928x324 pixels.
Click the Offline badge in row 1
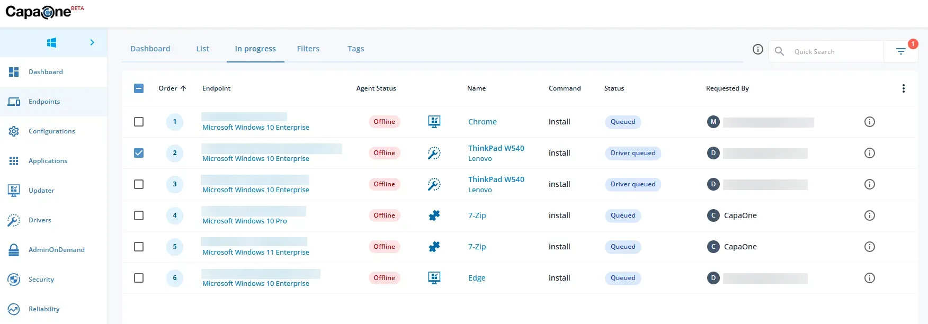tap(385, 122)
